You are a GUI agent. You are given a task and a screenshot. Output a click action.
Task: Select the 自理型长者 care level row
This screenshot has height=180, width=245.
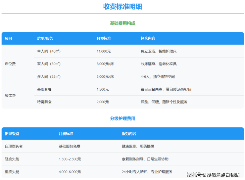tap(14, 146)
